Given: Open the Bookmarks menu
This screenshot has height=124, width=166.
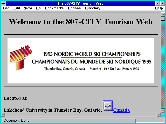Looking at the screenshot, I should tap(54, 8).
